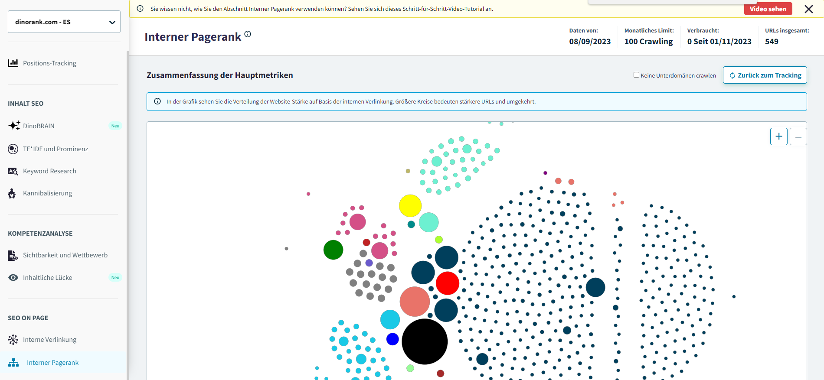
Task: Click Zurück zum Tracking button
Action: pyautogui.click(x=765, y=75)
